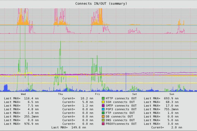Click the '17.0 nn' SMTP Last MAX value

pos(172,106)
